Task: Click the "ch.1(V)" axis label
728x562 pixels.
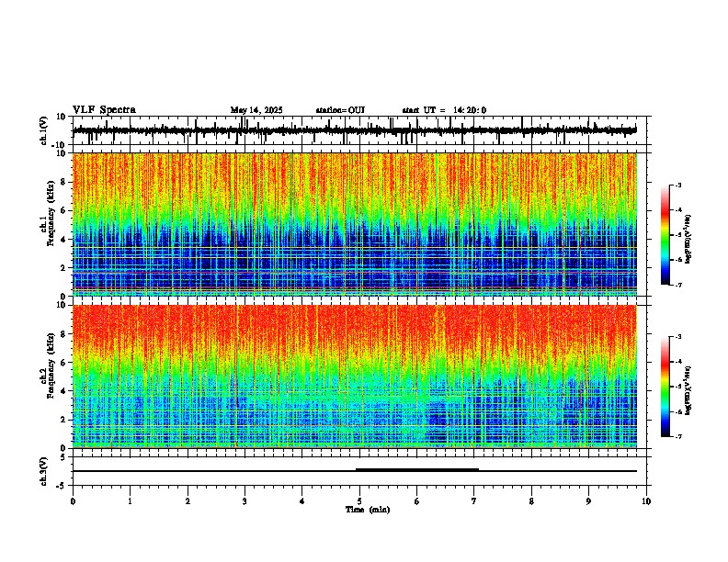Action: (44, 130)
